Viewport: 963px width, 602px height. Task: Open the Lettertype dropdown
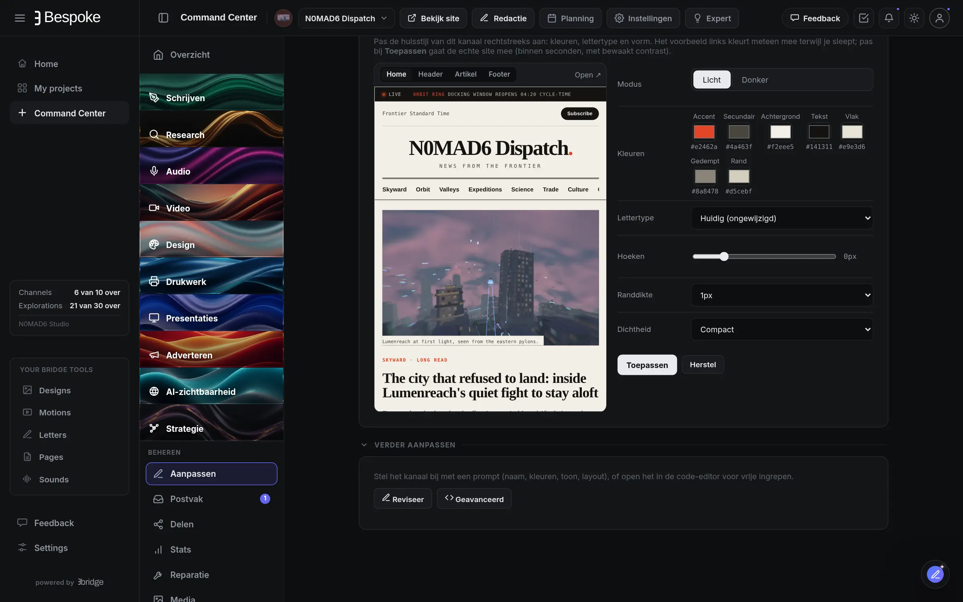click(782, 218)
